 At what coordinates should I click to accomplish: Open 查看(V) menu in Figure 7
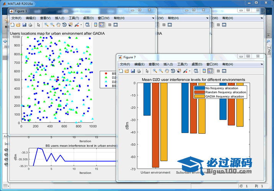click(x=154, y=65)
